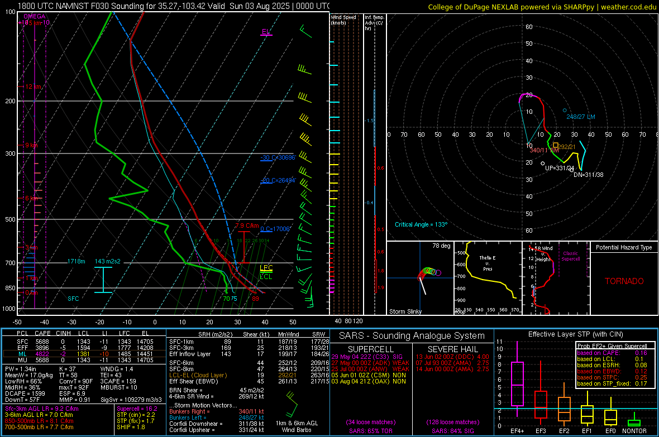The height and width of the screenshot is (437, 659).
Task: Click the 'Sfc-3km AGL LR = 9.2 C/km' line
Action: point(42,409)
